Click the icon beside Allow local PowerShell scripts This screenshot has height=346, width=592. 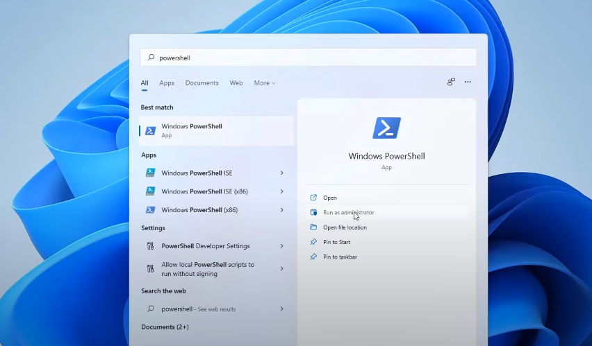(x=150, y=269)
